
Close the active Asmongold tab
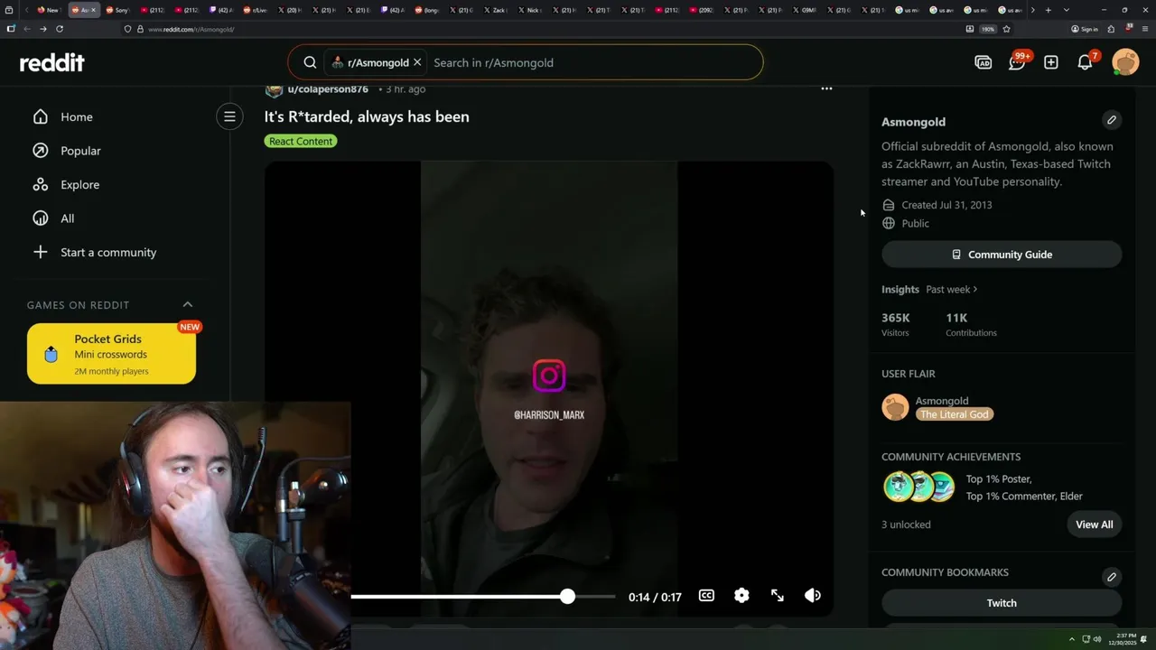point(93,10)
